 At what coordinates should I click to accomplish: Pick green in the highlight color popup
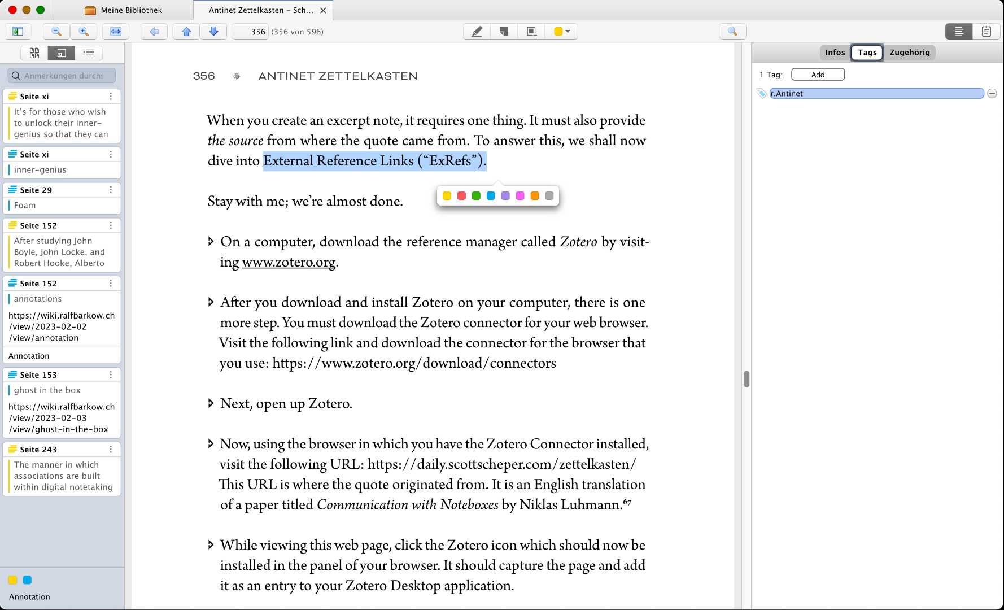(476, 195)
